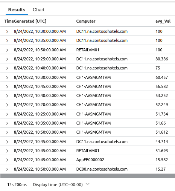Select the avg_Val value 44.714

click(162, 142)
